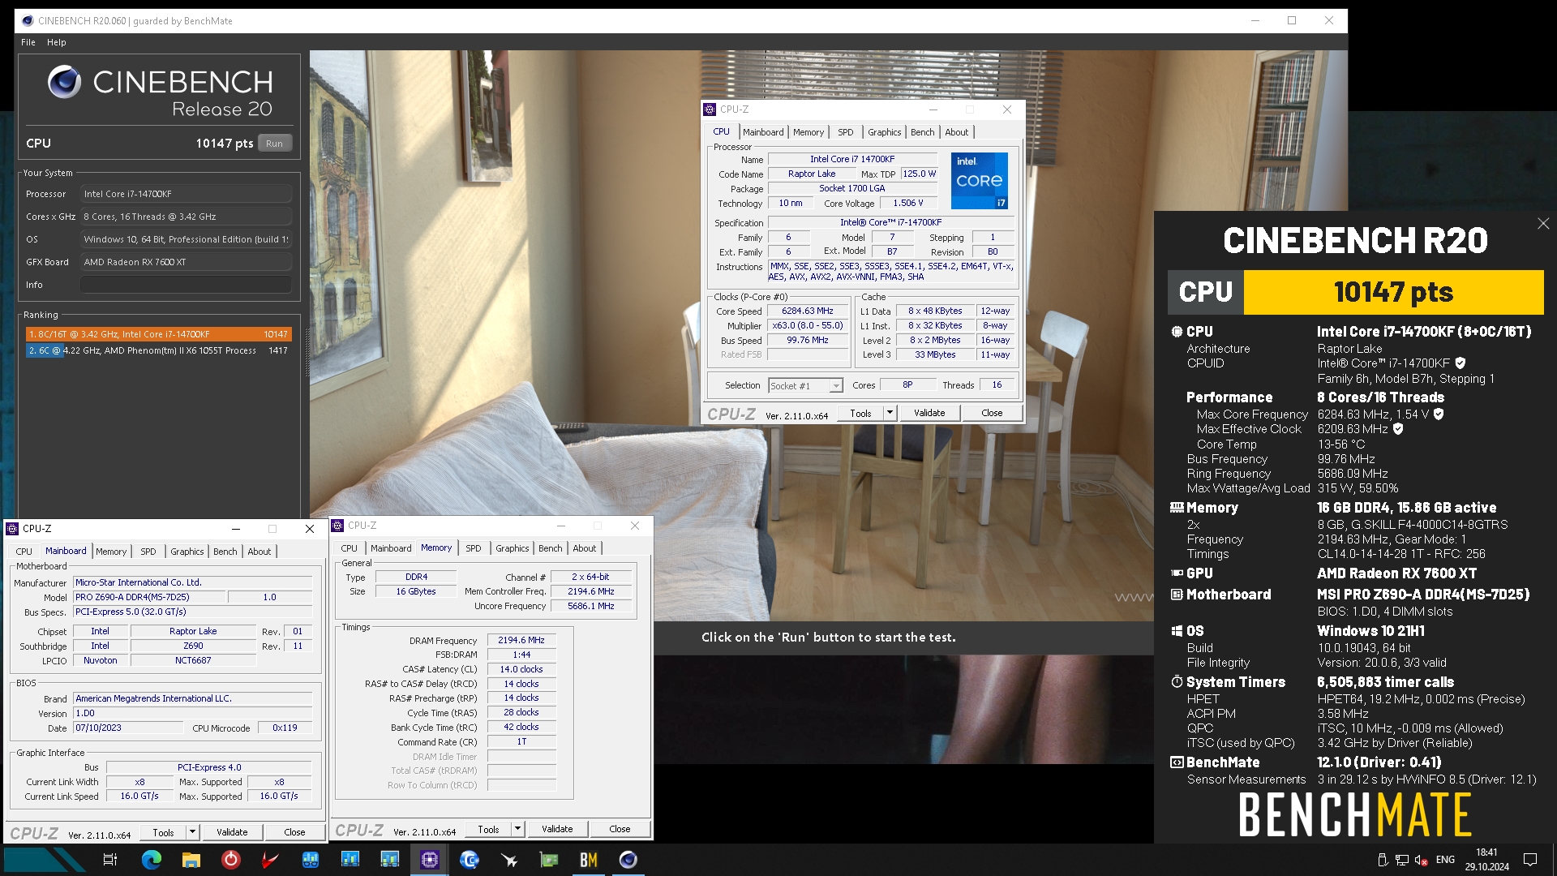
Task: Switch to SPD tab in CPU-Z processor window
Action: coord(846,132)
